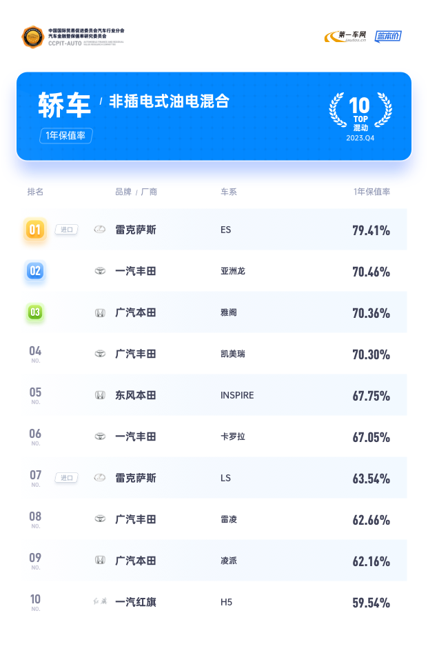Viewport: 428px width, 662px height.
Task: Select the 79.41% value for ES
Action: [x=371, y=230]
